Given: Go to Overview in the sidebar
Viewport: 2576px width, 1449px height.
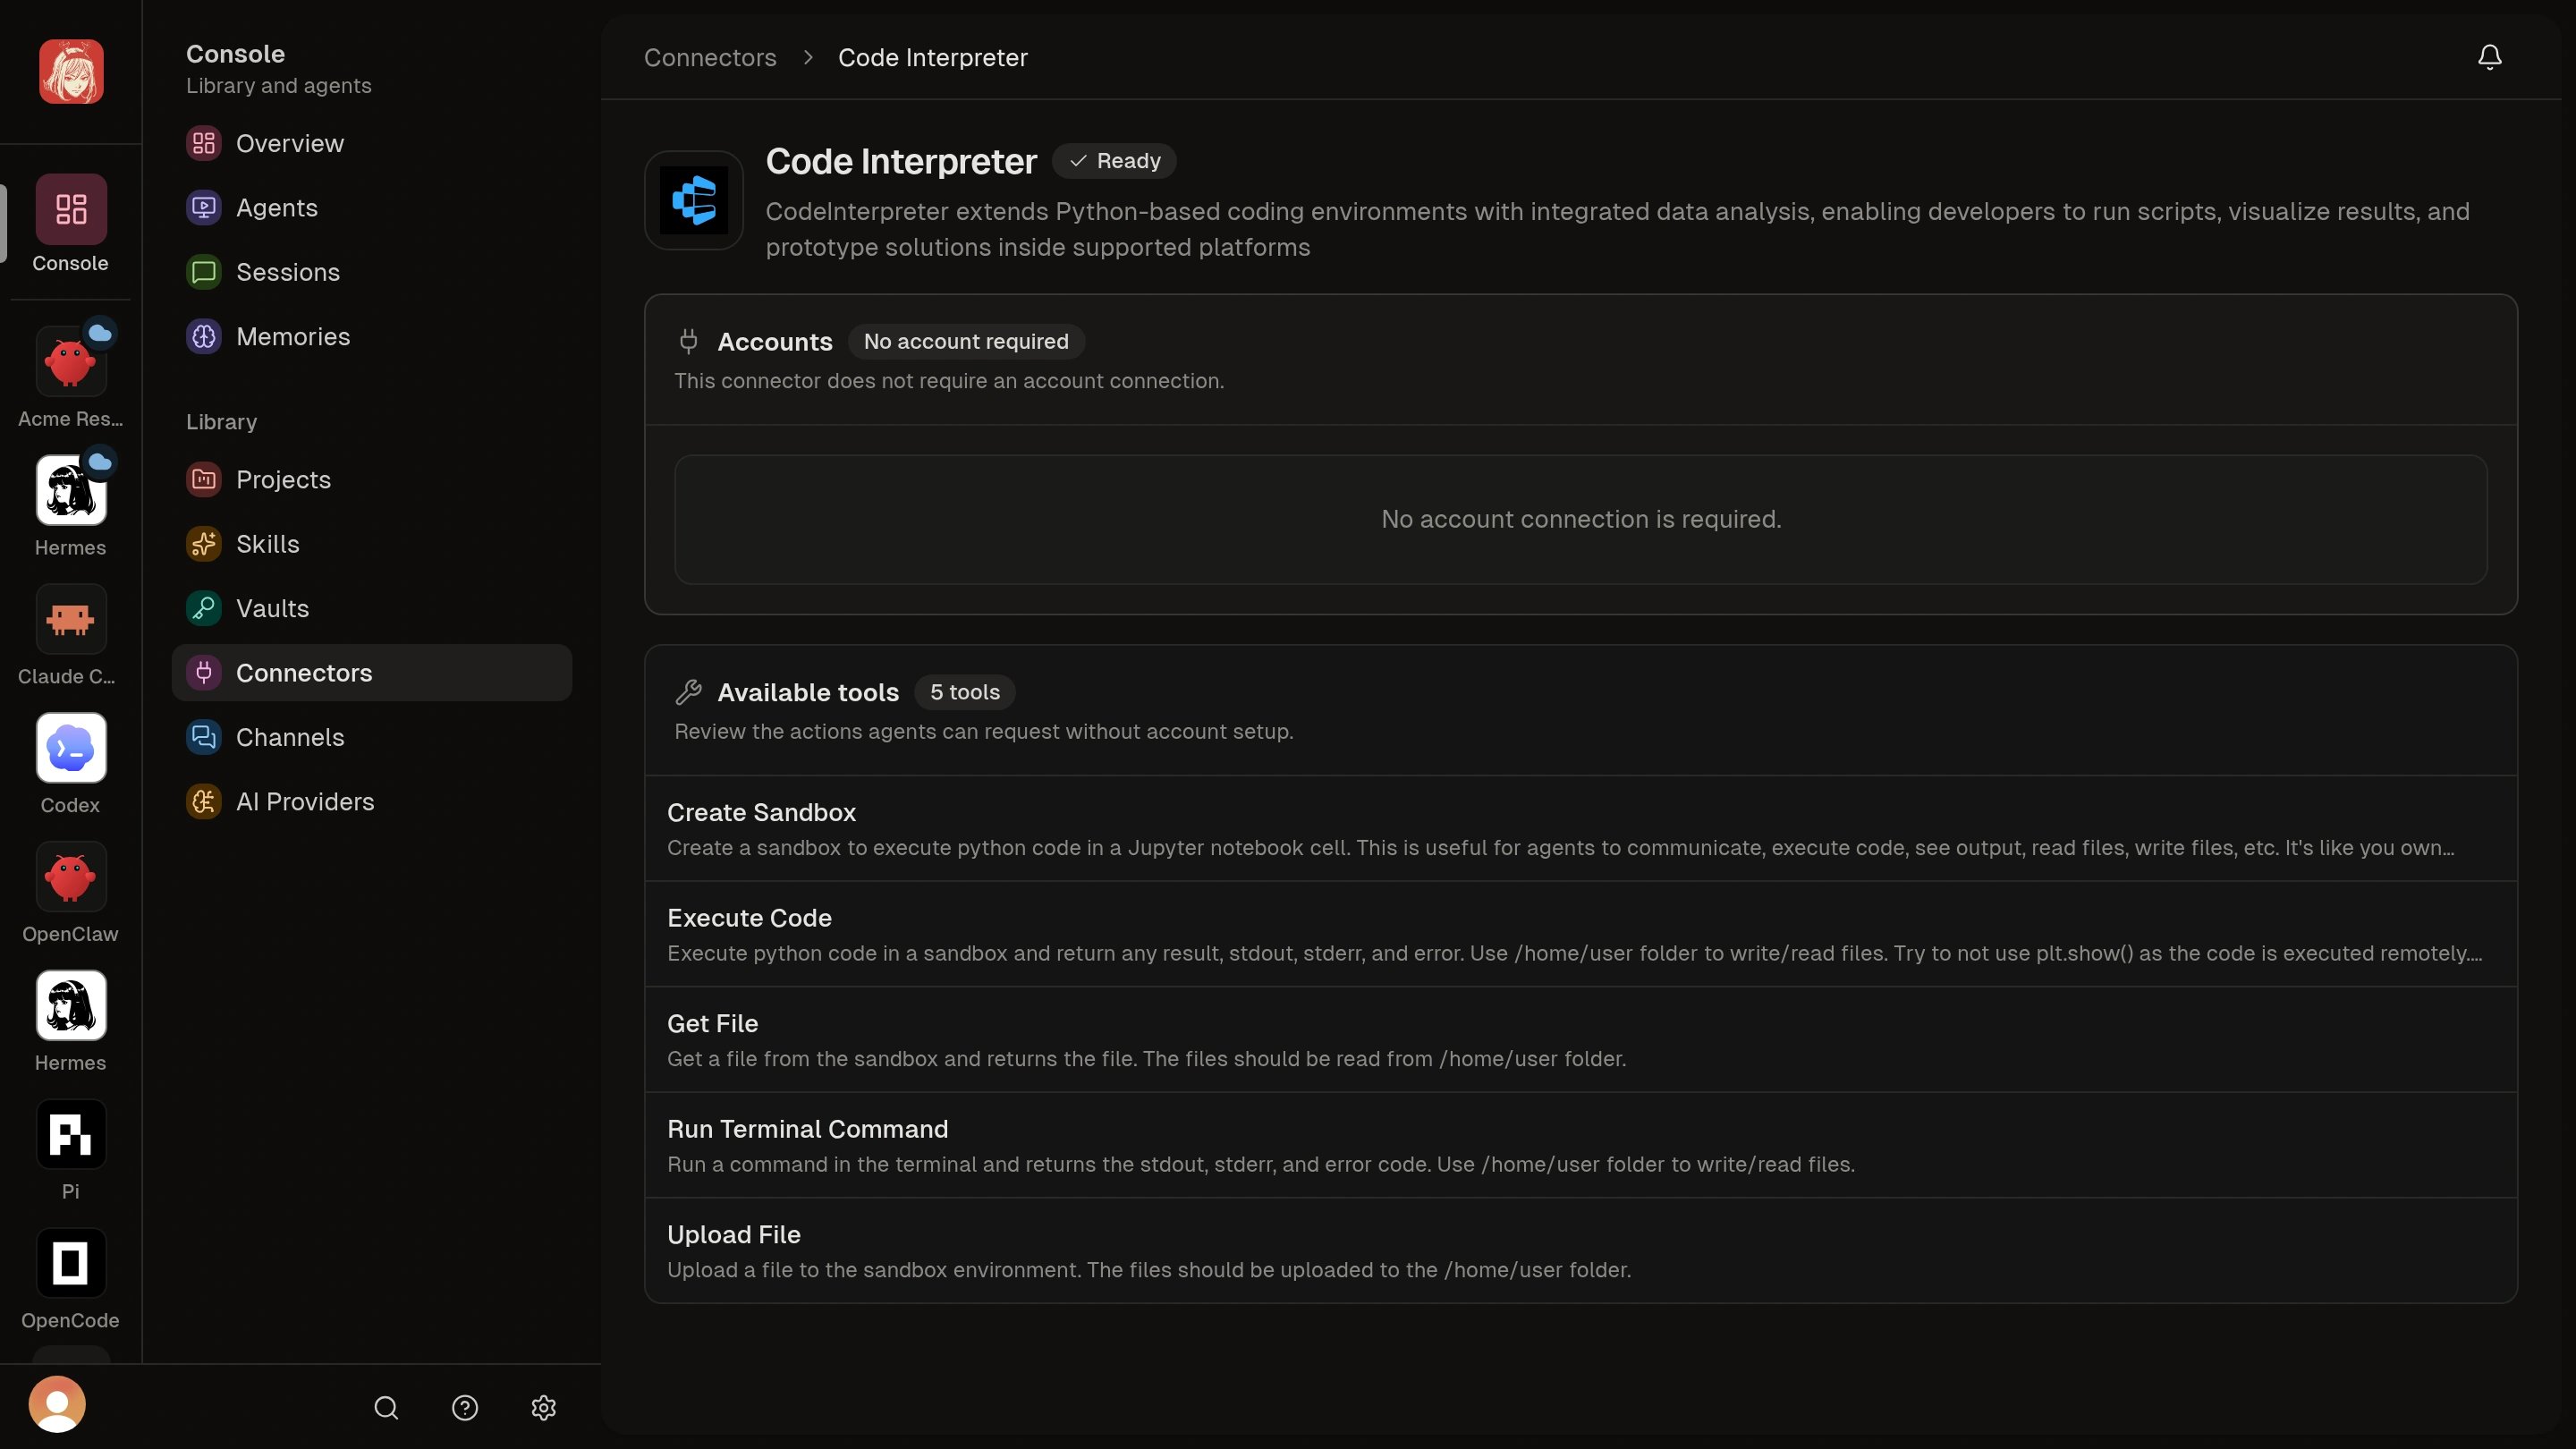Looking at the screenshot, I should click(x=371, y=143).
